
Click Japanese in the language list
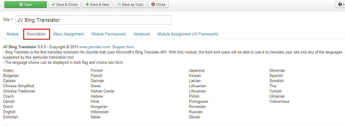click(197, 70)
